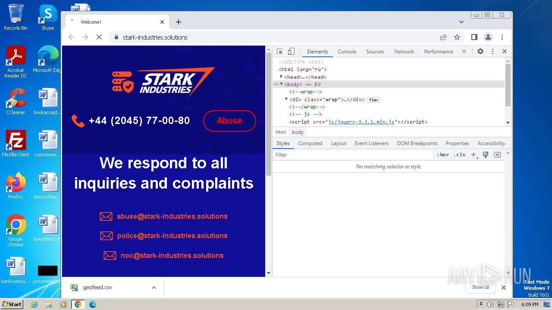Toggle the .cls element classes panel
This screenshot has width=552, height=310.
pyautogui.click(x=460, y=155)
